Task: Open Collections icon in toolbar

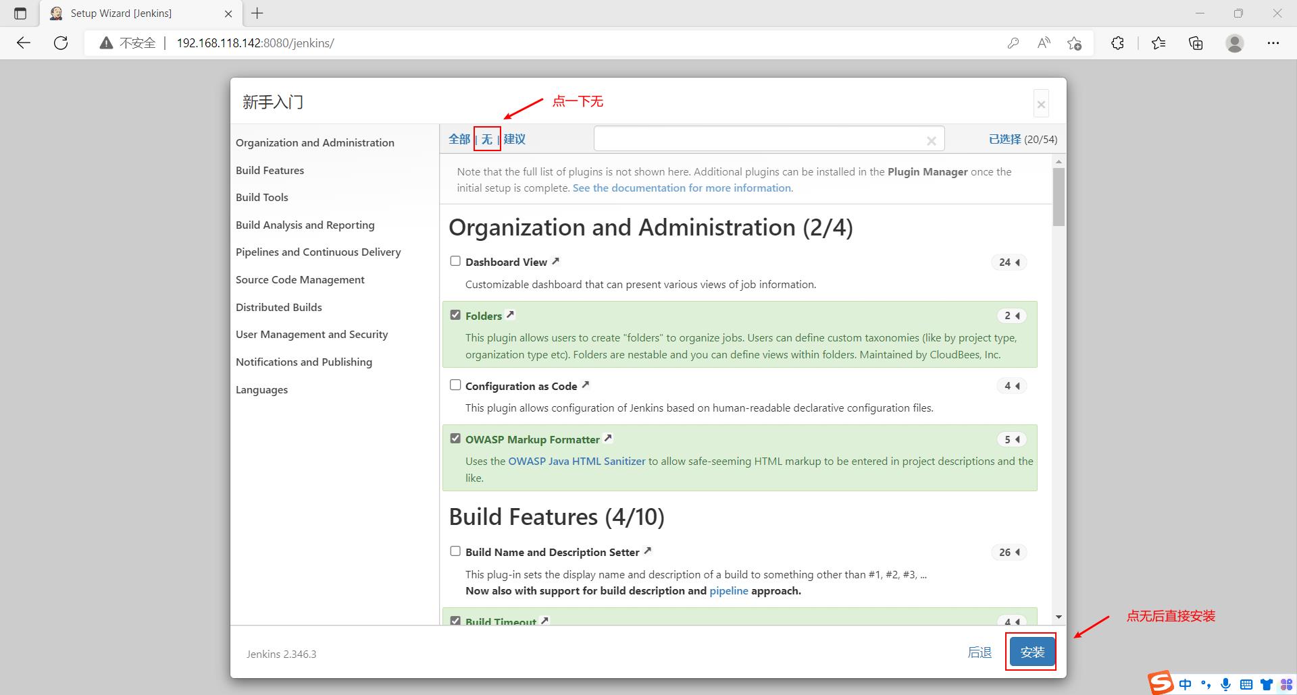Action: 1196,43
